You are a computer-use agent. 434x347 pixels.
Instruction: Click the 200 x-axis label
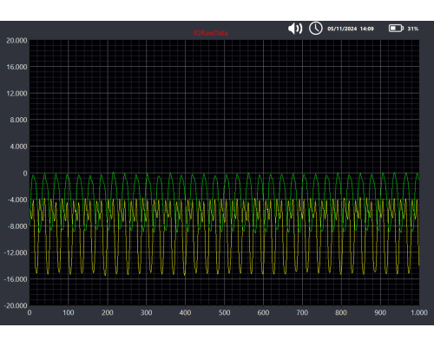click(108, 312)
